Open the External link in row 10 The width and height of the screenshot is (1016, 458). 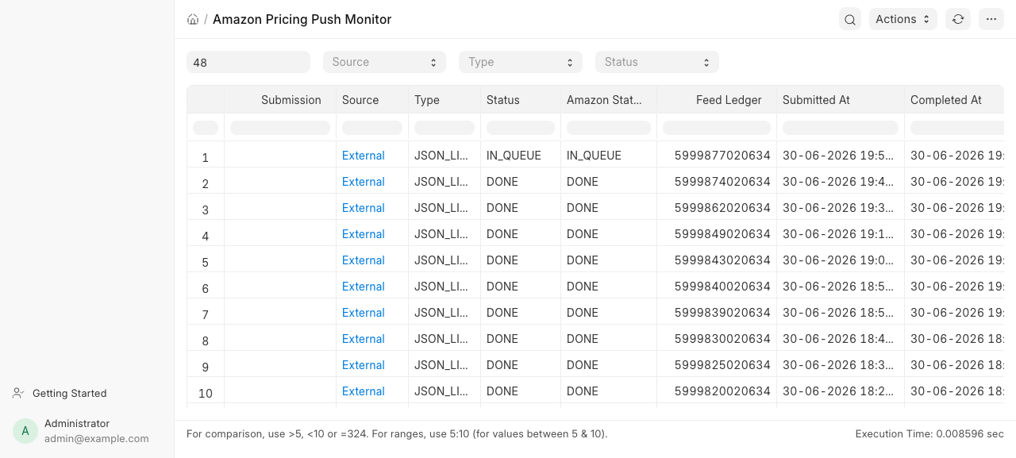click(x=364, y=391)
